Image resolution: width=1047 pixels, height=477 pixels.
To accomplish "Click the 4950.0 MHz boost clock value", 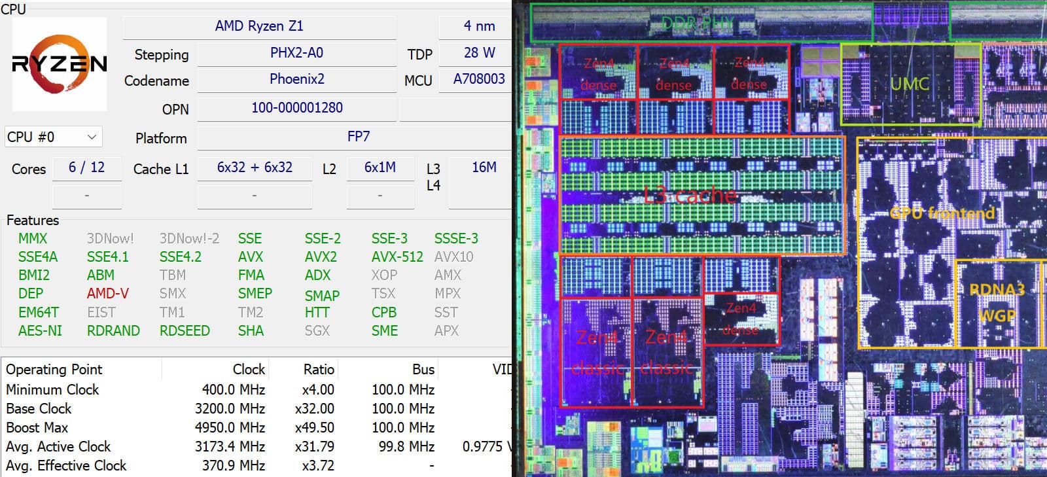I will coord(230,428).
